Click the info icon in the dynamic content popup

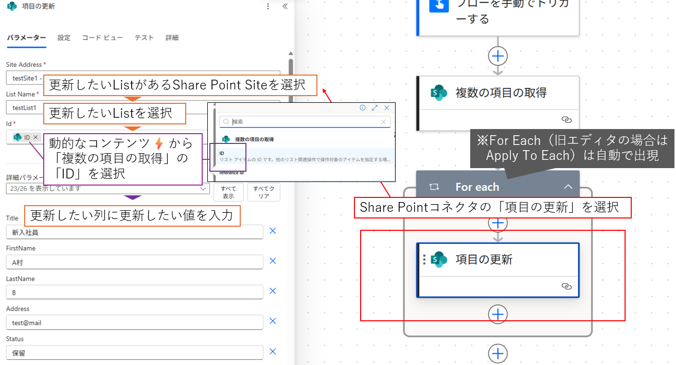point(362,108)
